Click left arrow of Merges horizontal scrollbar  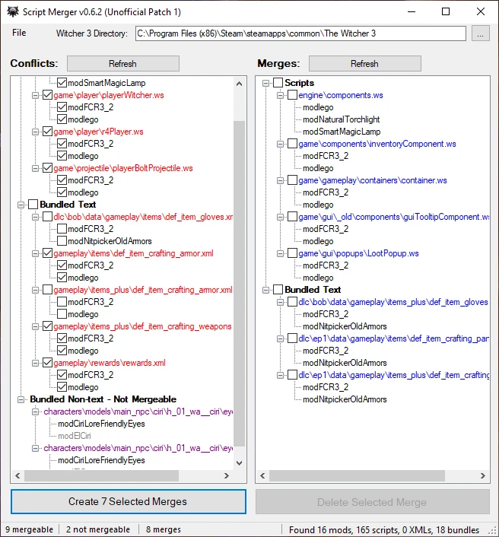point(262,475)
